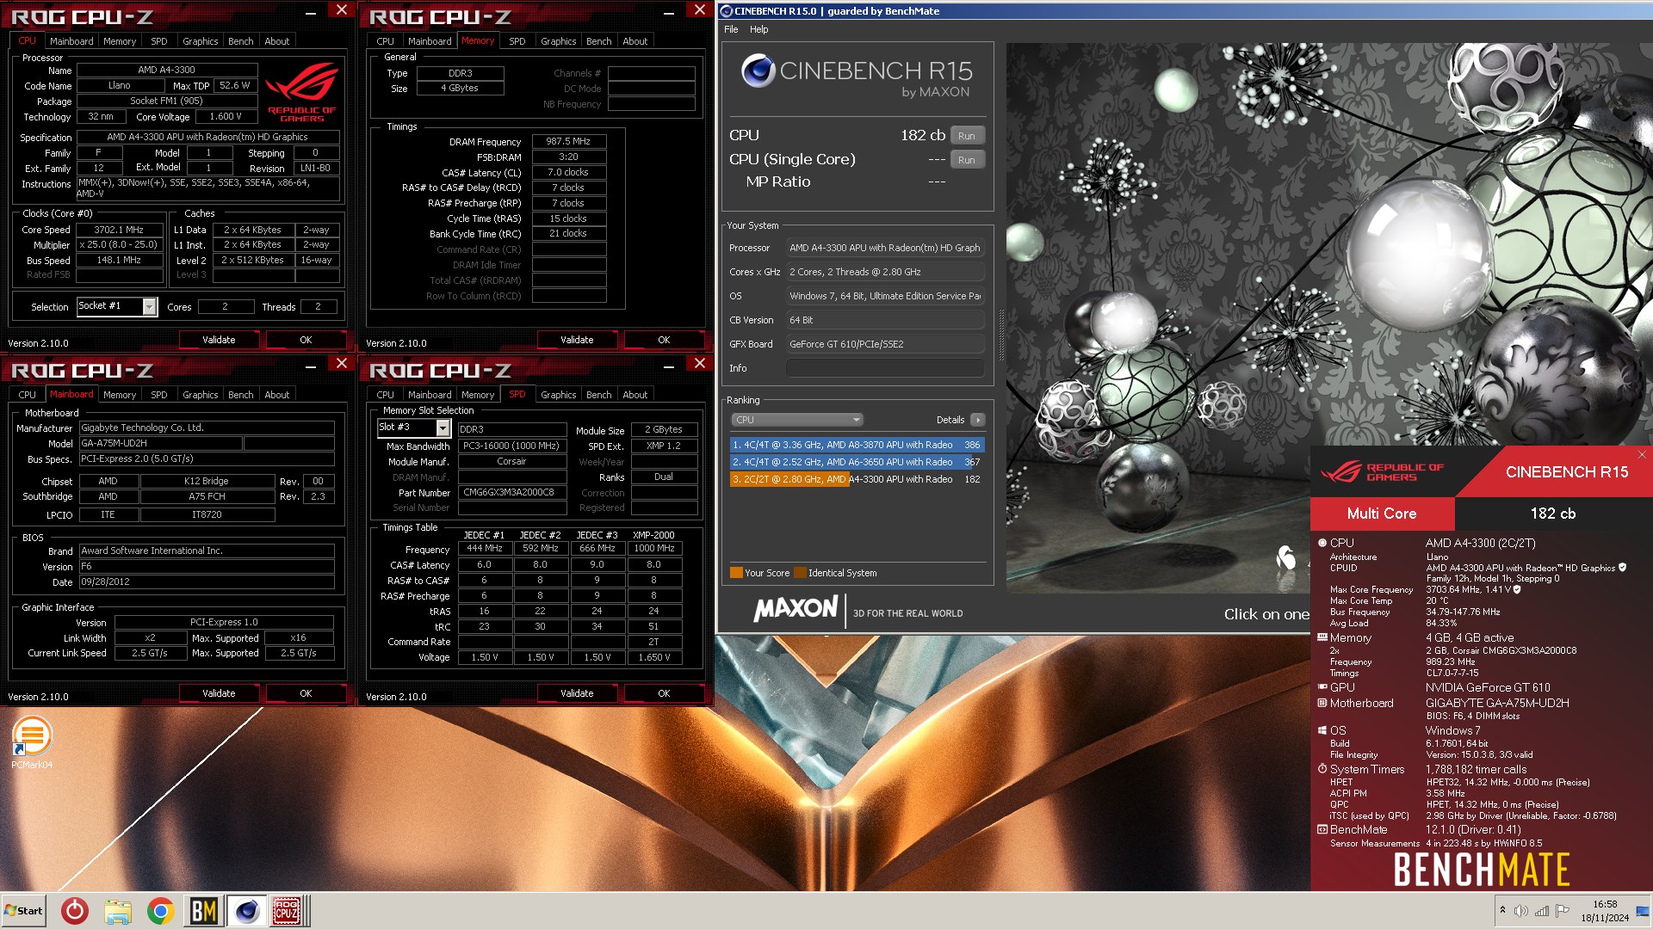Image resolution: width=1653 pixels, height=929 pixels.
Task: Switch to CPU tab in CPU-Z Memory window
Action: tap(386, 41)
